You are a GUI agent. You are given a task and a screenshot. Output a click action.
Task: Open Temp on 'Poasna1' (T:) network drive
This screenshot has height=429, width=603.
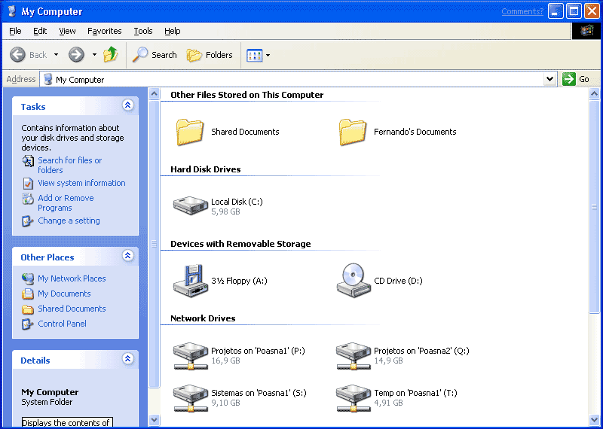click(353, 397)
